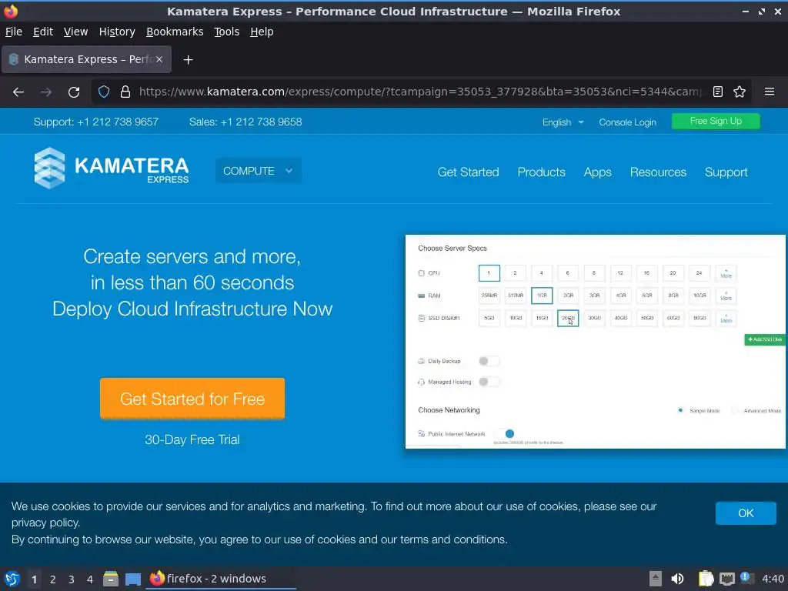
Task: Open the Products navigation menu
Action: pyautogui.click(x=541, y=172)
